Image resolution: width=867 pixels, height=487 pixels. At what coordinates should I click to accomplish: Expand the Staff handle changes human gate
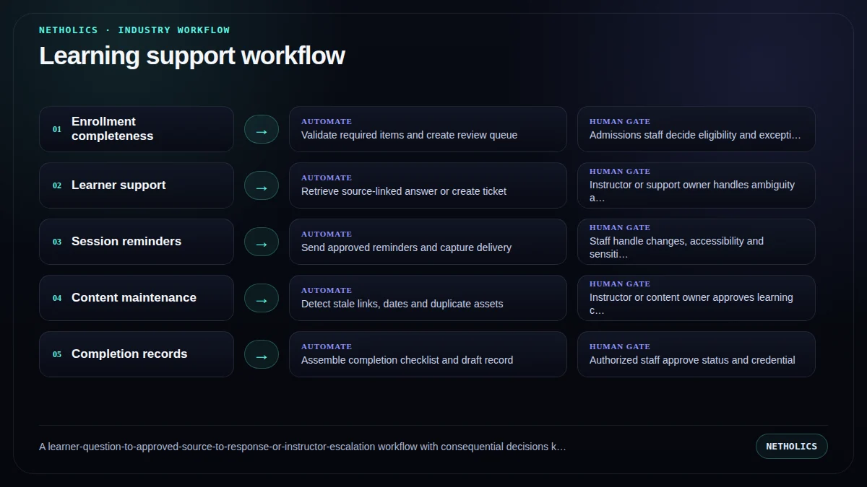696,242
